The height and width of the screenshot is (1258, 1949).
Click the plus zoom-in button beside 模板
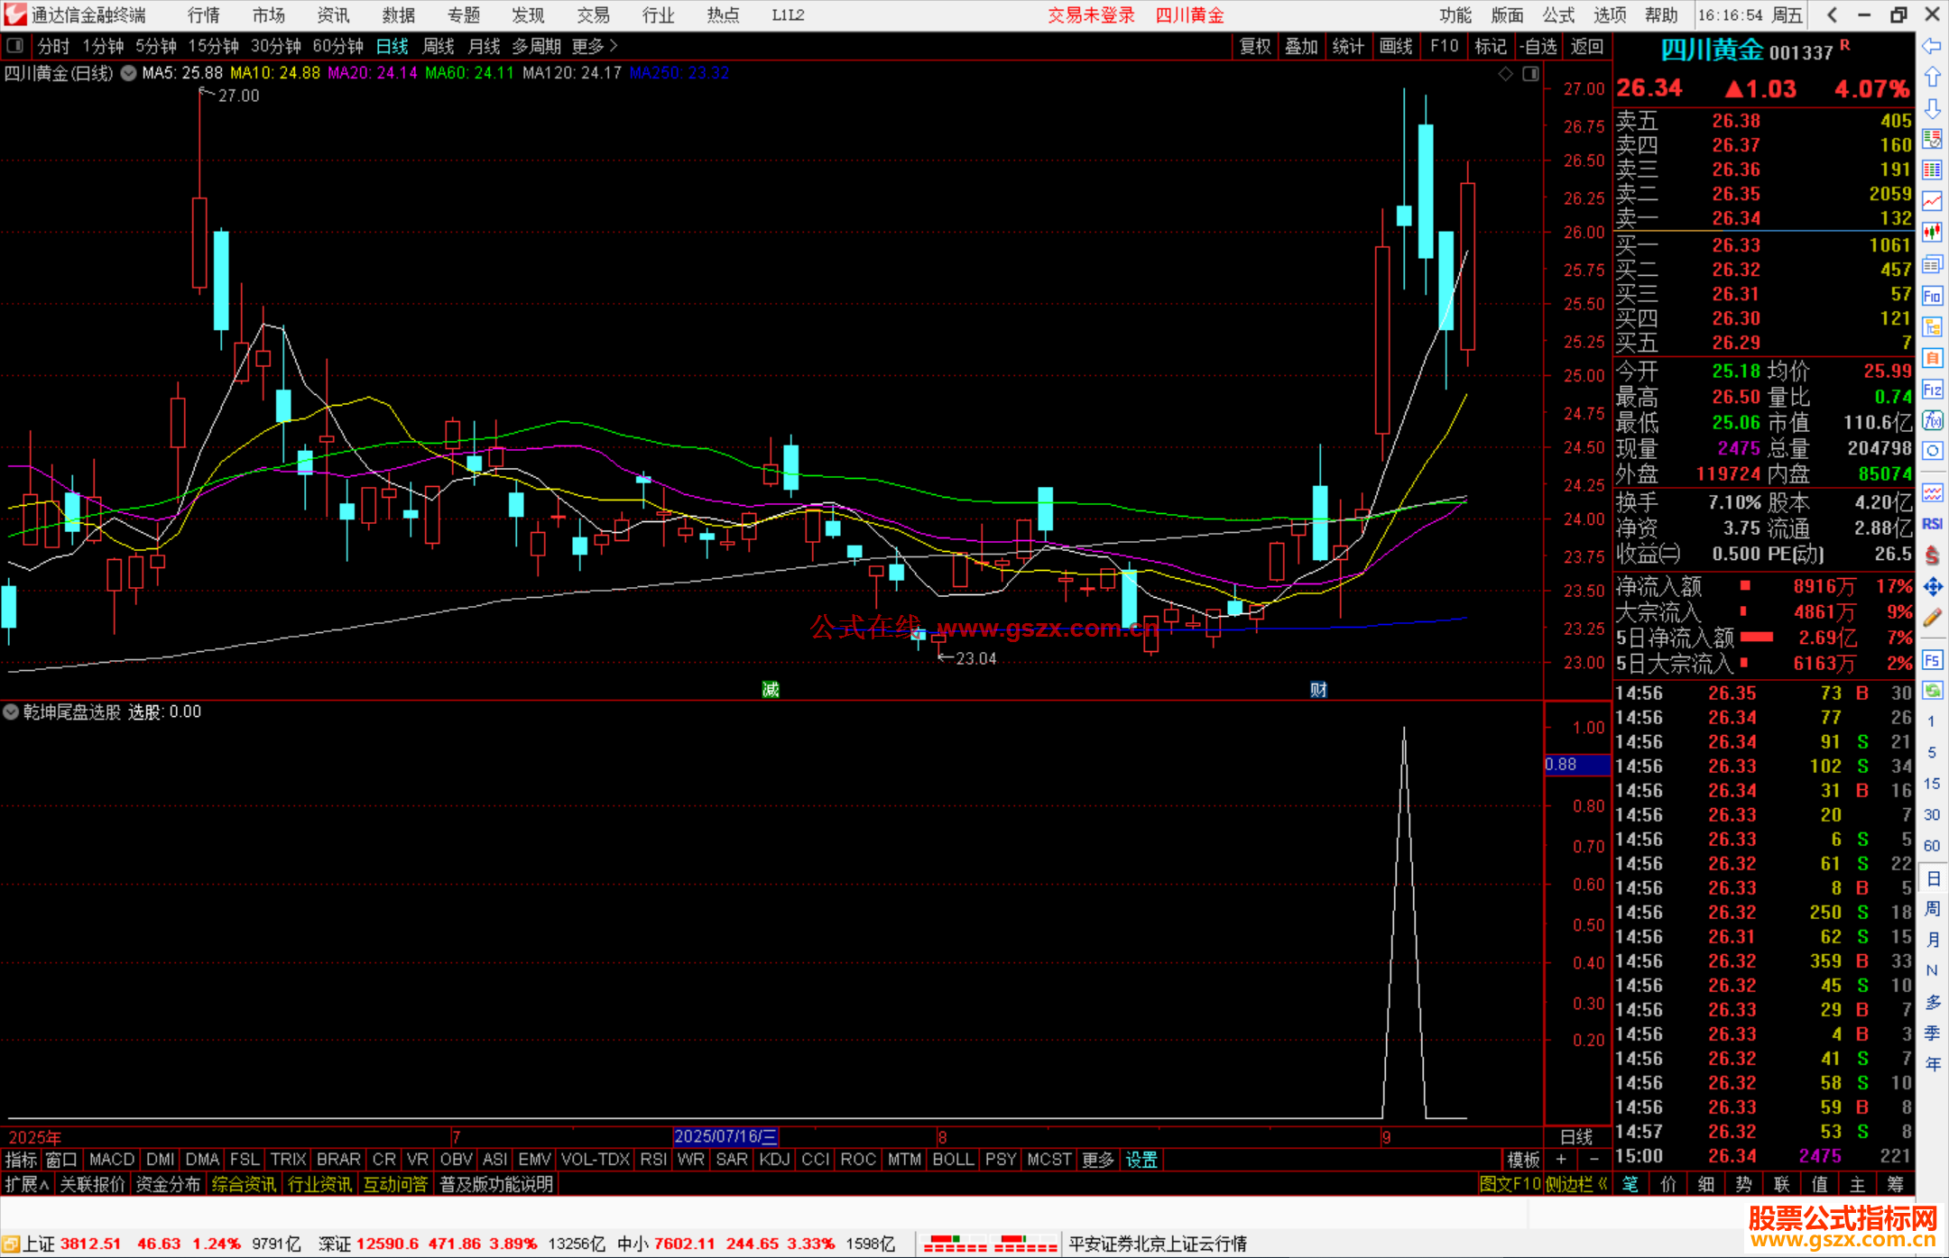point(1561,1159)
